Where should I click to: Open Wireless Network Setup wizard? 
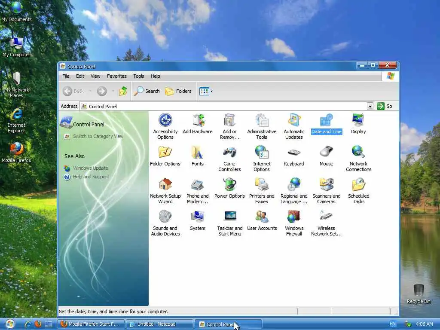pyautogui.click(x=327, y=223)
